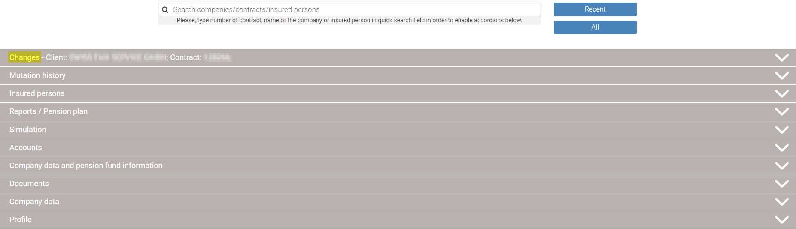Type in the companies search field
The height and width of the screenshot is (229, 796).
(x=352, y=10)
